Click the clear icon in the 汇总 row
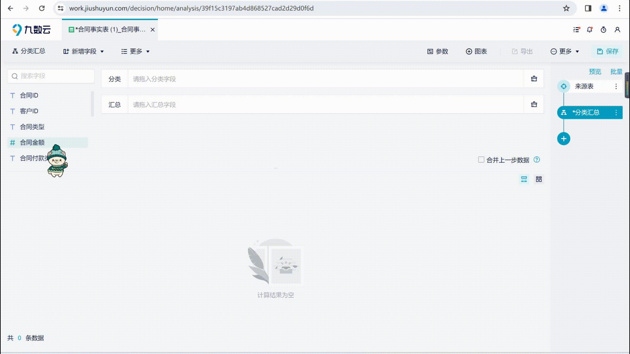This screenshot has width=630, height=354. [x=534, y=104]
